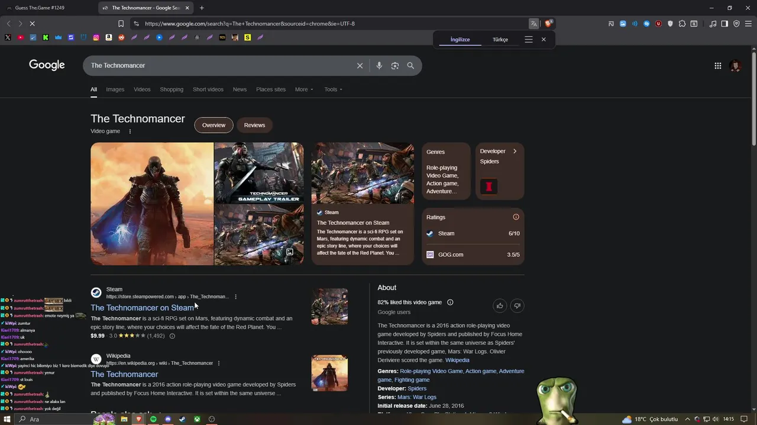The image size is (757, 425).
Task: Click thumbs down for this video game
Action: (x=517, y=306)
